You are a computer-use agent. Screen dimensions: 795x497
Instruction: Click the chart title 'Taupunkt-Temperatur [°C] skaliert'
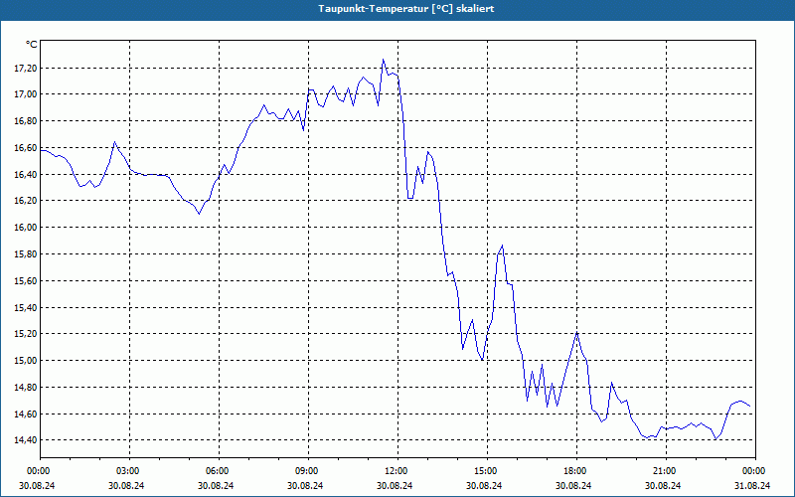coord(406,9)
